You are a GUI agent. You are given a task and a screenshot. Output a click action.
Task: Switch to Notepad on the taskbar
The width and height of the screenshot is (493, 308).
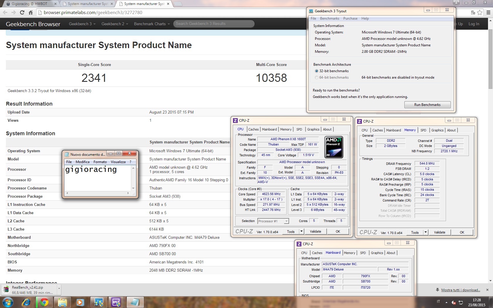(x=135, y=302)
